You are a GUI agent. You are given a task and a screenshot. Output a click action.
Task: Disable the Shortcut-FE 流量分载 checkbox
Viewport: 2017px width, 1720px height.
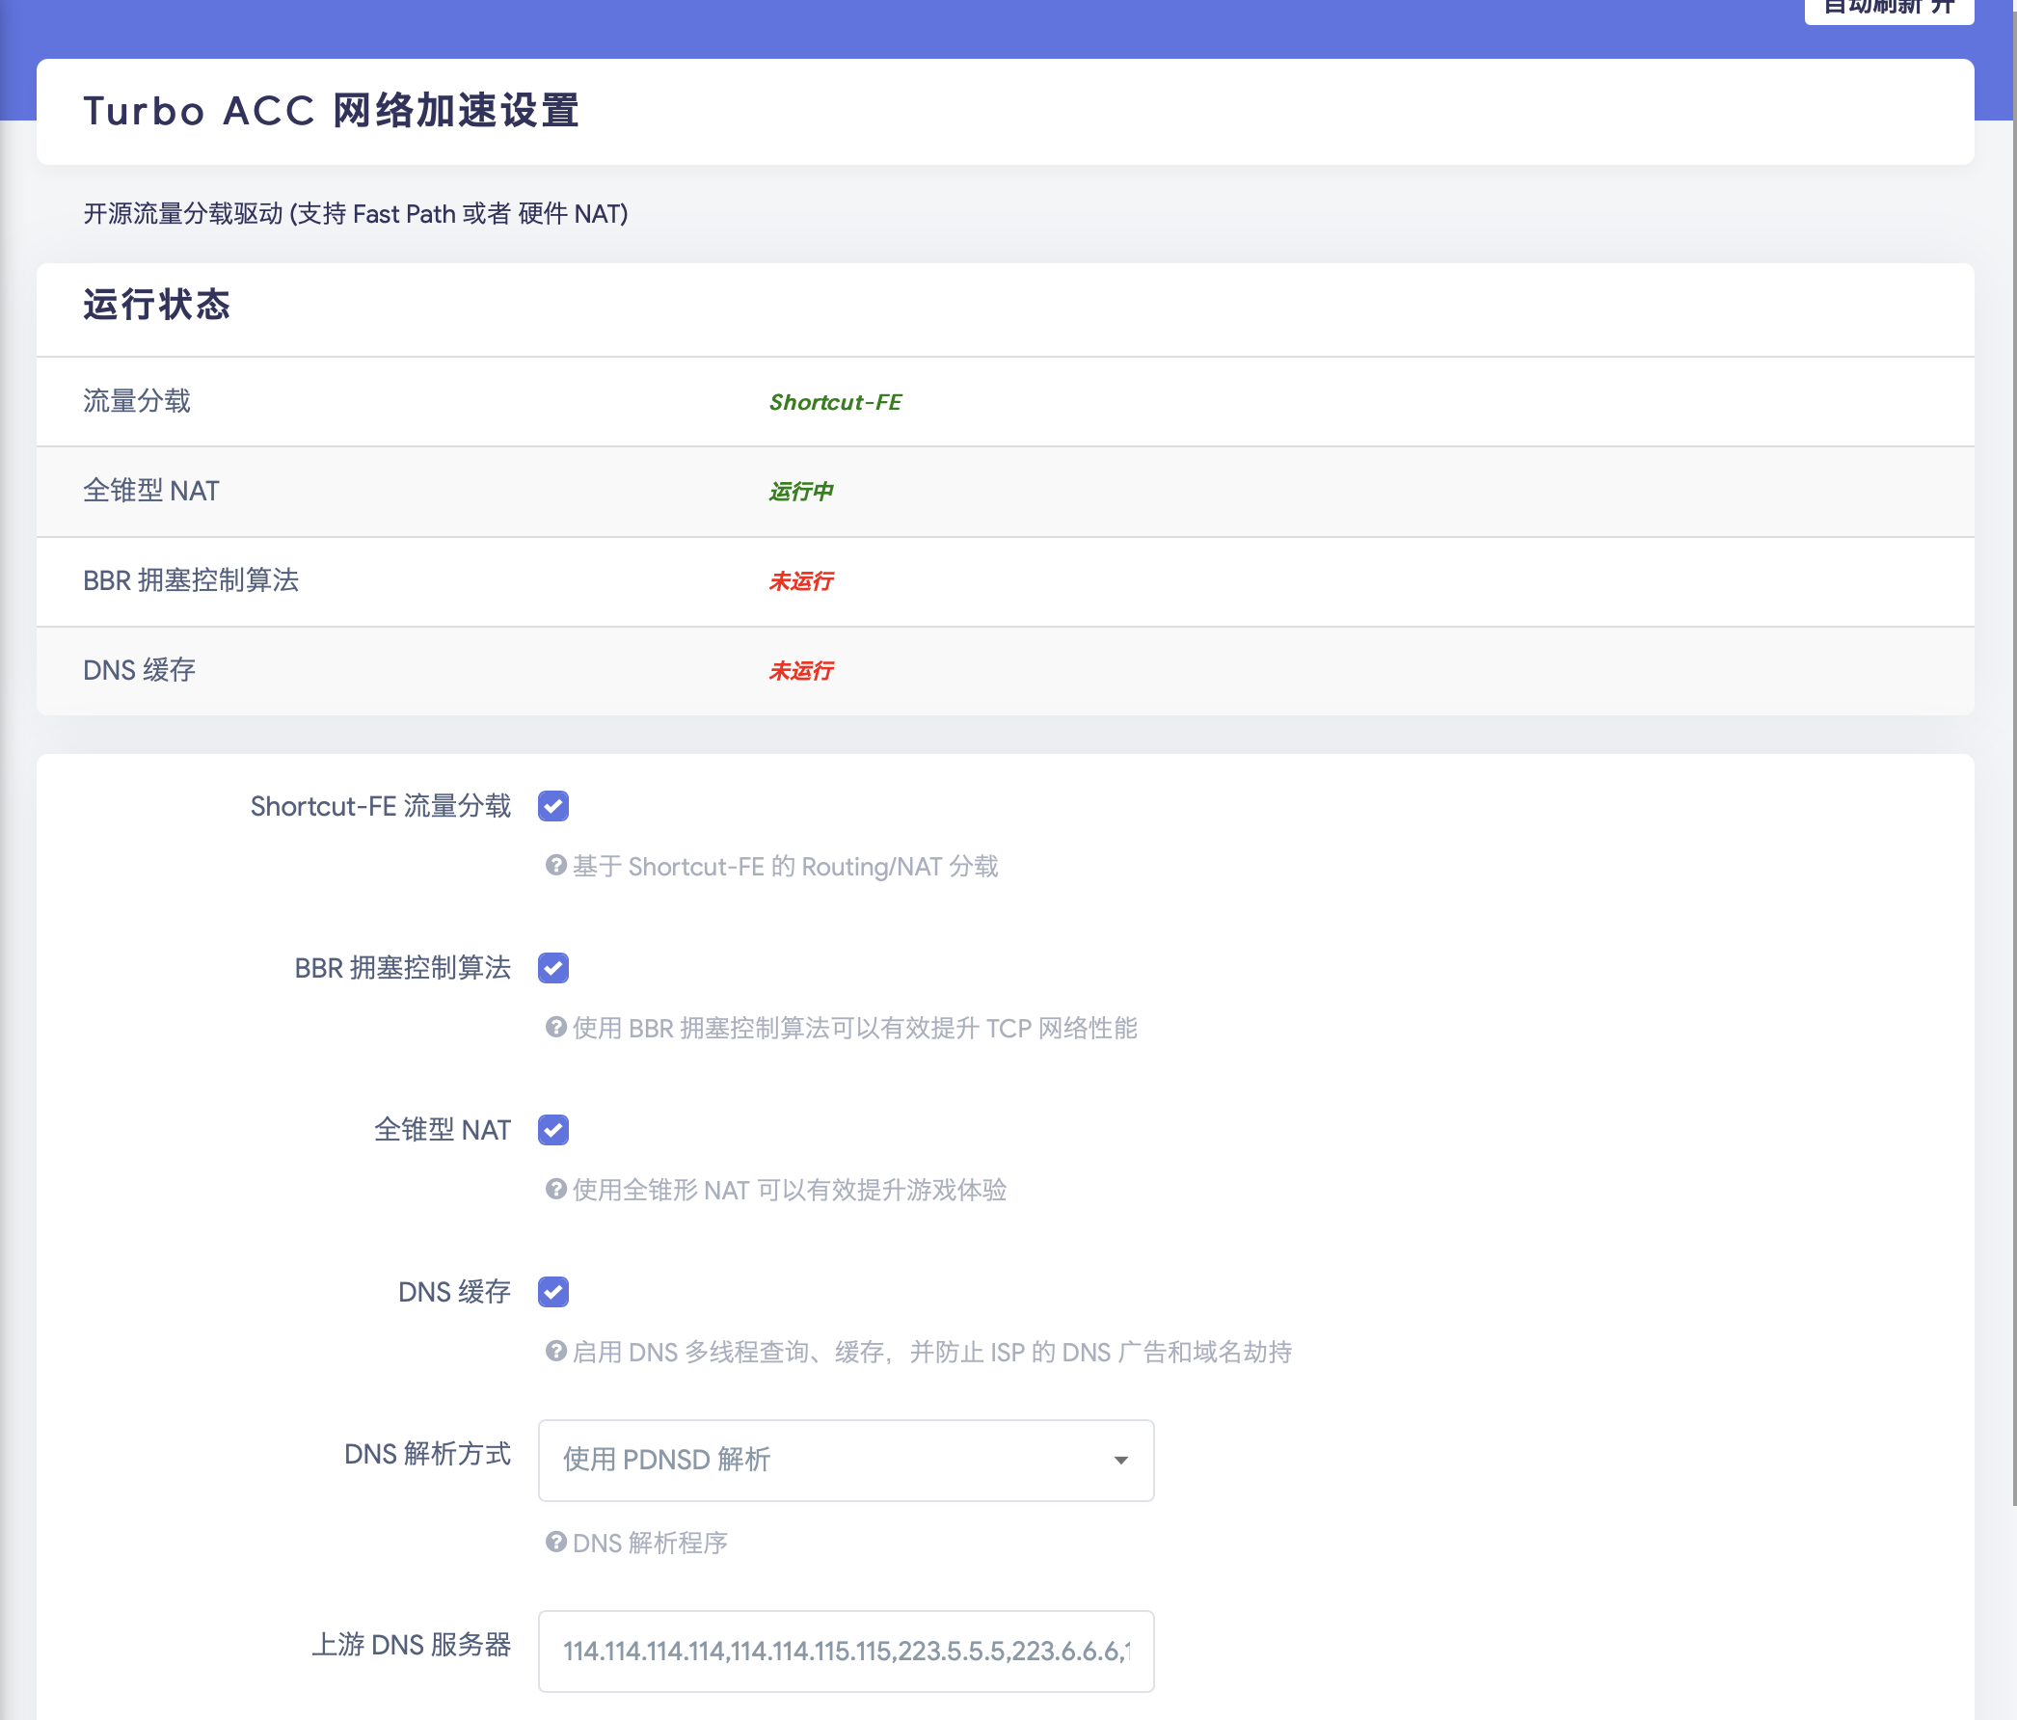552,806
